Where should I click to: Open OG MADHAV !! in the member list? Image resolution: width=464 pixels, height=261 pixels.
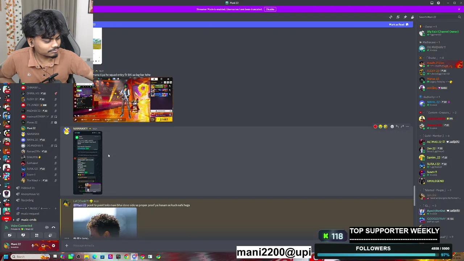click(440, 49)
